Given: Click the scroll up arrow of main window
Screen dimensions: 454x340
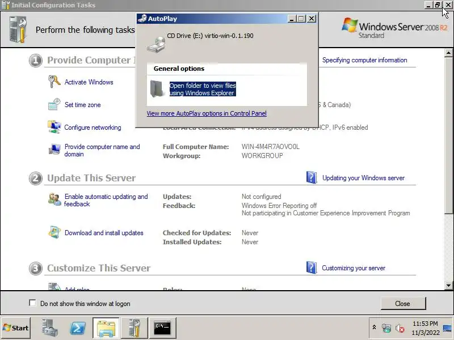Looking at the screenshot, I should point(448,53).
